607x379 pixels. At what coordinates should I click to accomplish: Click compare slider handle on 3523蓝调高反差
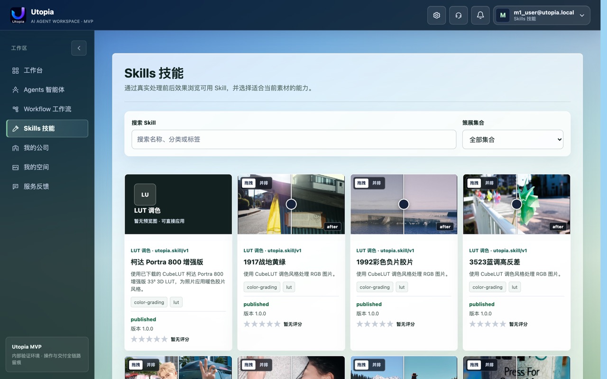[516, 204]
